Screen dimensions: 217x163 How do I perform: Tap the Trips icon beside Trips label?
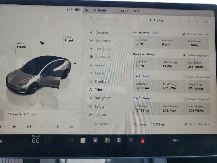pos(91,90)
